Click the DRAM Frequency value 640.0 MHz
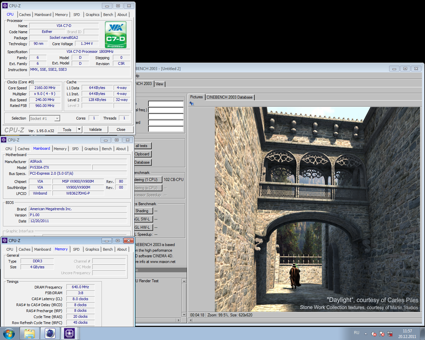This screenshot has height=340, width=425. click(x=80, y=287)
